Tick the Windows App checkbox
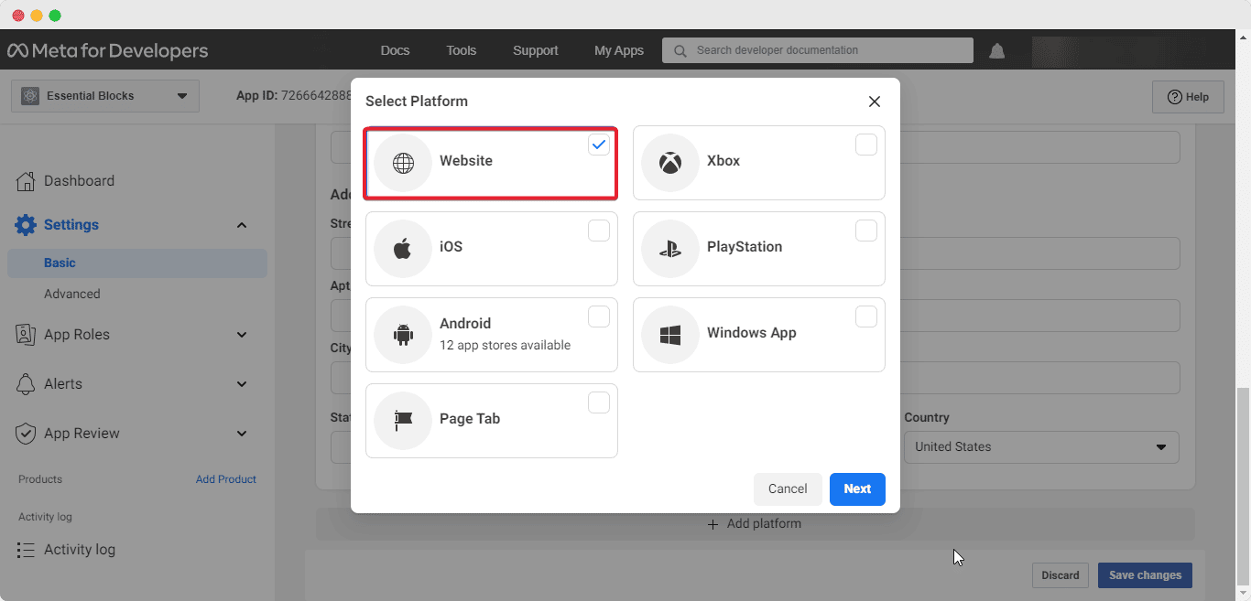 click(x=866, y=317)
